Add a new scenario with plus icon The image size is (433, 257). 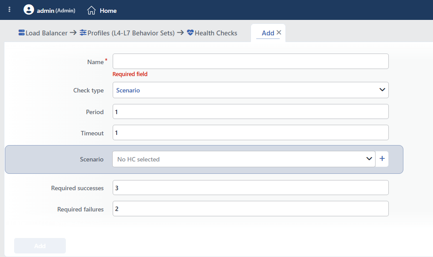pyautogui.click(x=382, y=159)
